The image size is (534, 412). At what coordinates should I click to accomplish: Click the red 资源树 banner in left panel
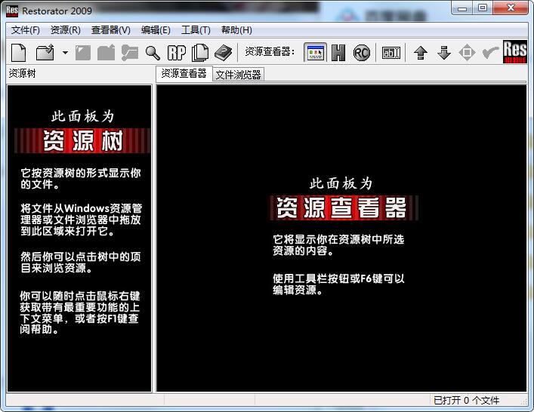(82, 140)
